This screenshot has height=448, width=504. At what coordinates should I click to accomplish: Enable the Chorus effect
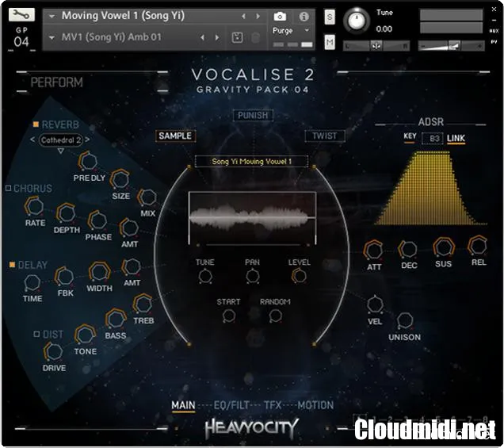(x=8, y=189)
